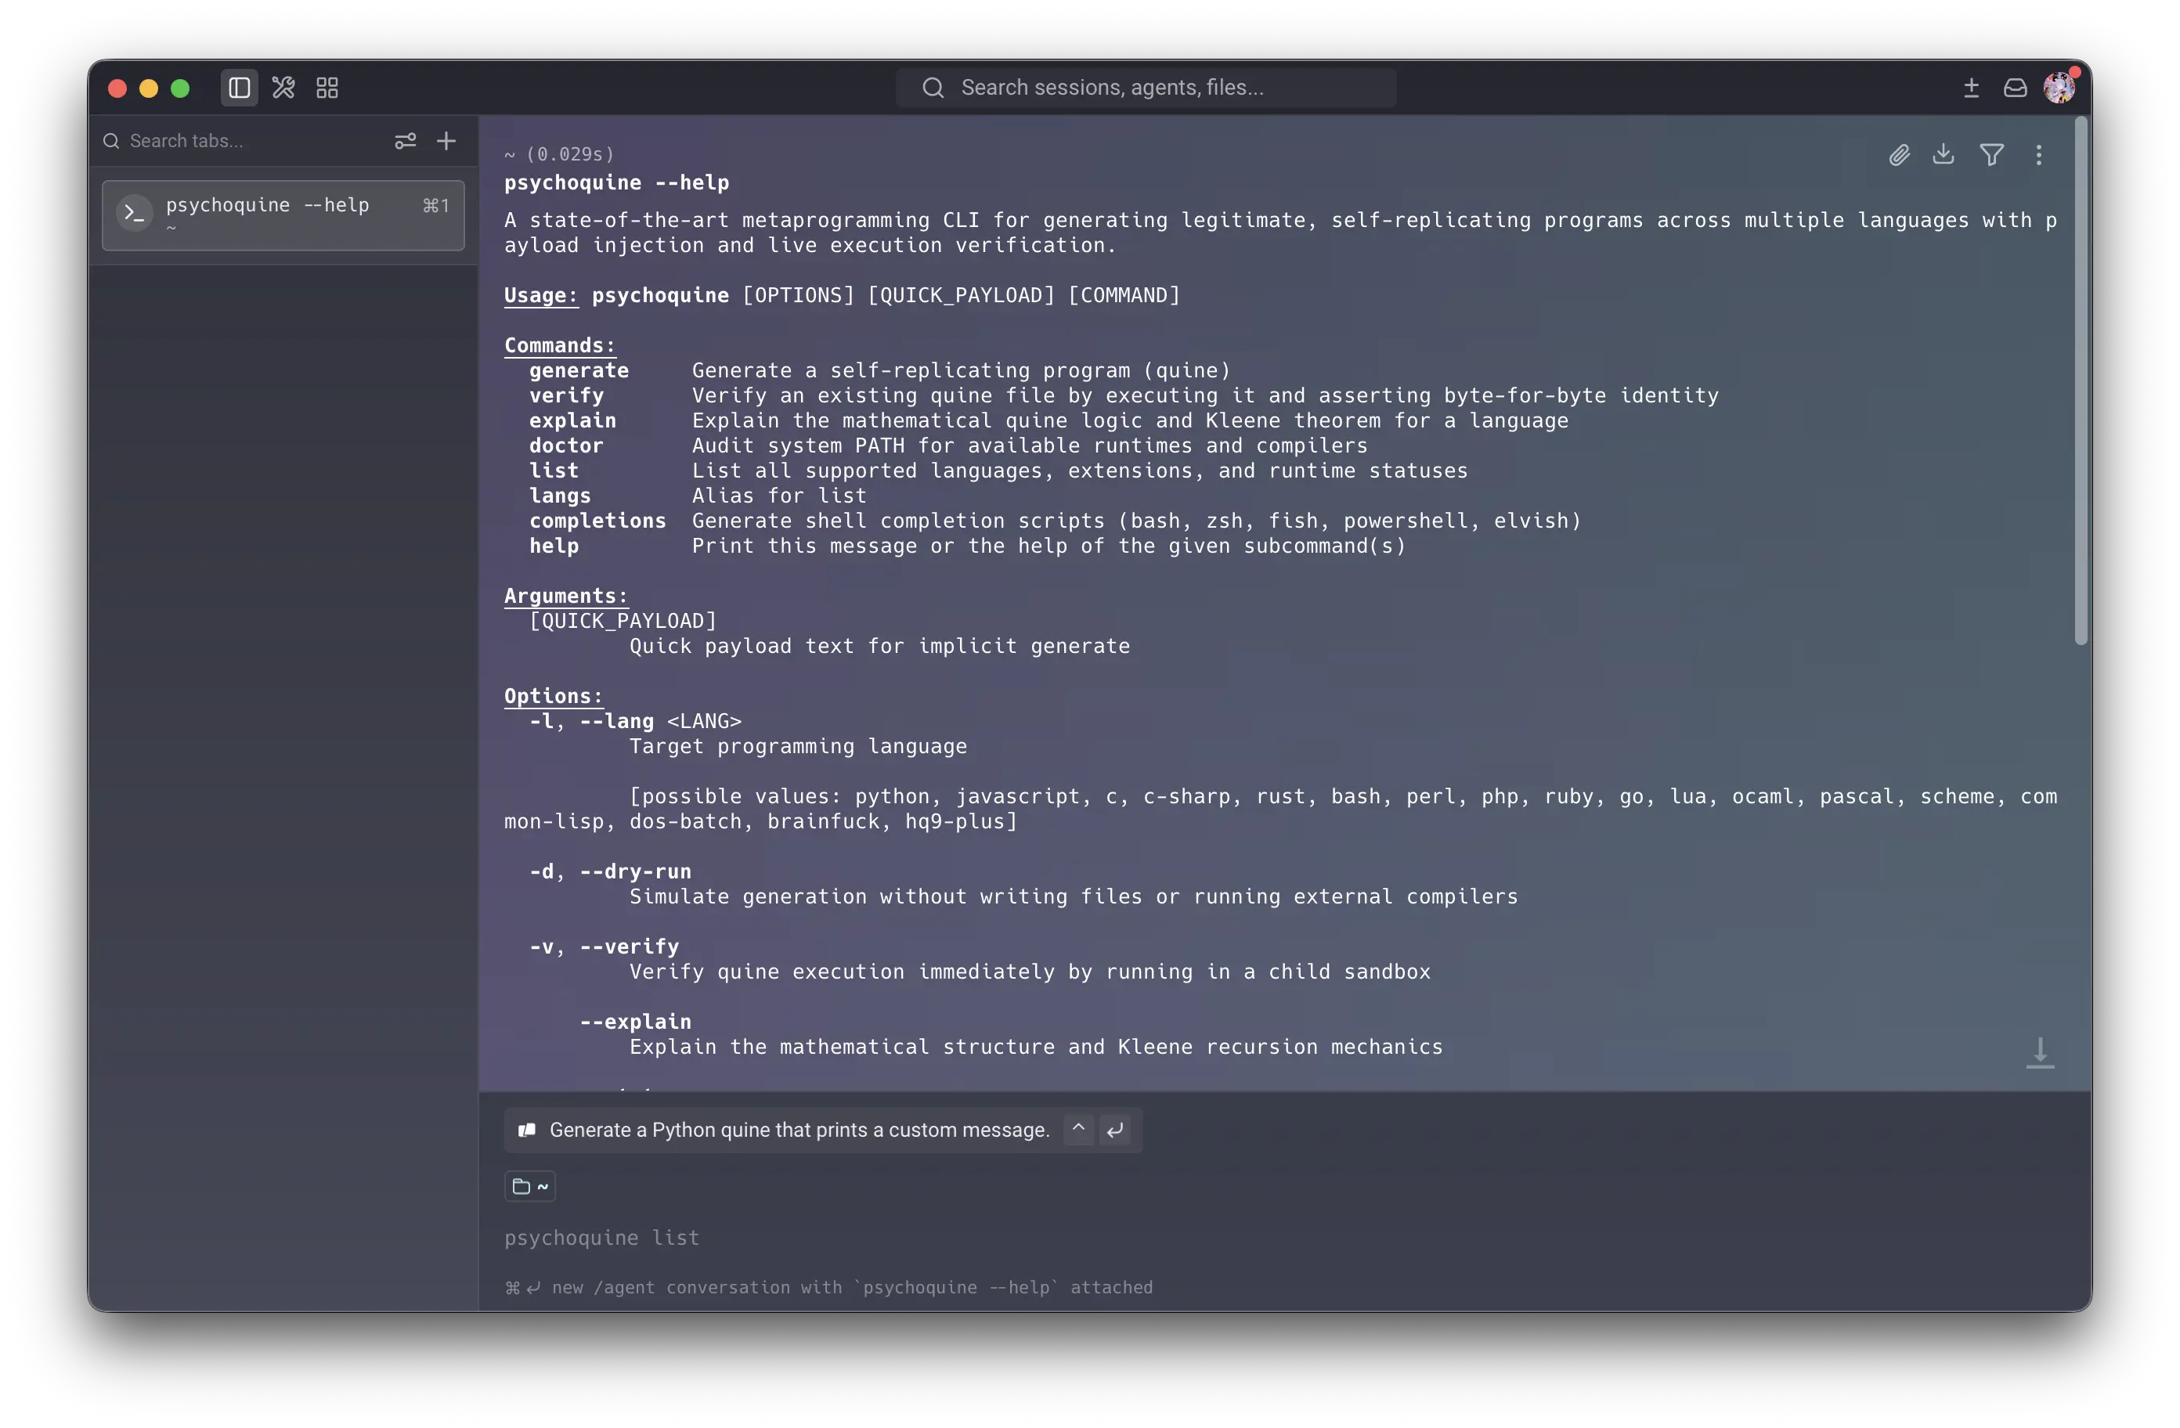Click the '--lang' option text
The width and height of the screenshot is (2180, 1428).
pyautogui.click(x=616, y=721)
